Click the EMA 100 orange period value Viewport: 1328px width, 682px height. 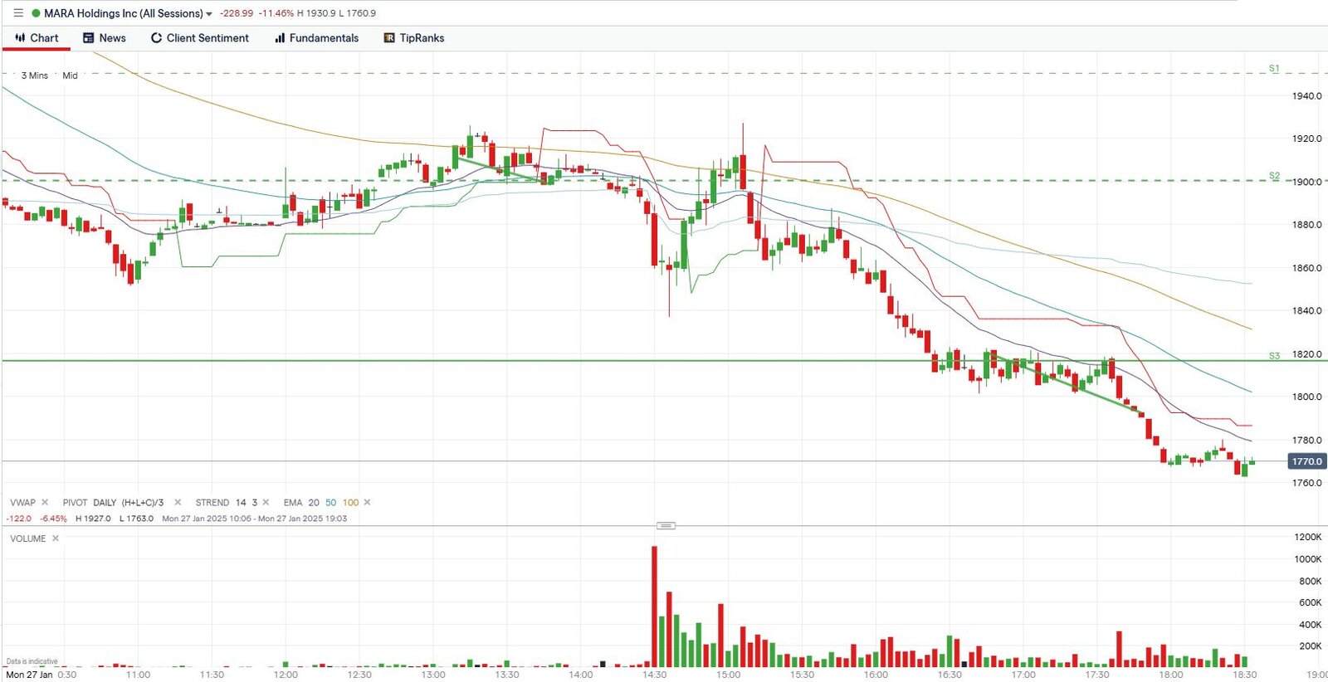point(350,503)
